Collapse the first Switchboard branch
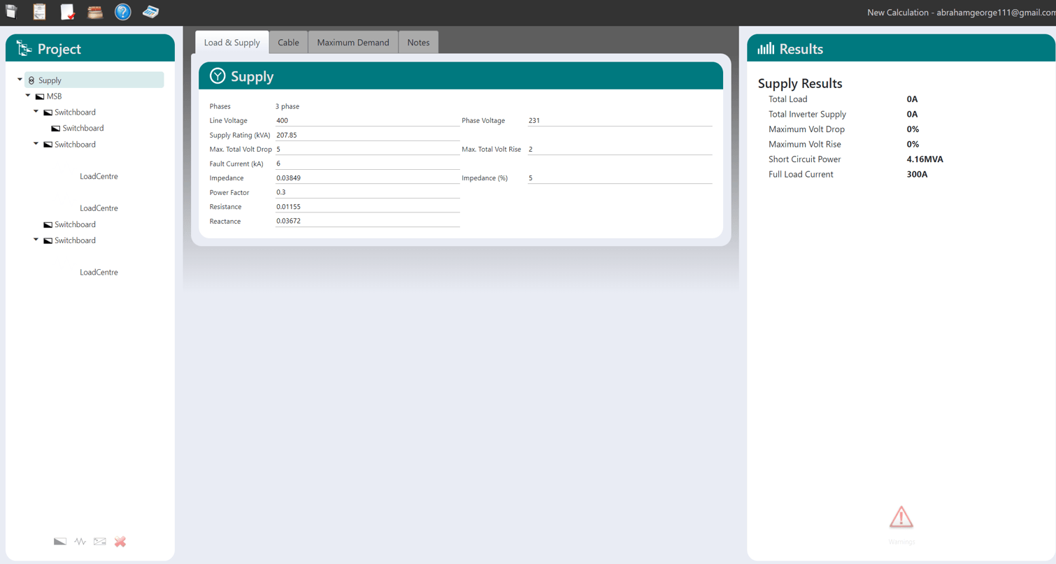The height and width of the screenshot is (564, 1056). 36,112
